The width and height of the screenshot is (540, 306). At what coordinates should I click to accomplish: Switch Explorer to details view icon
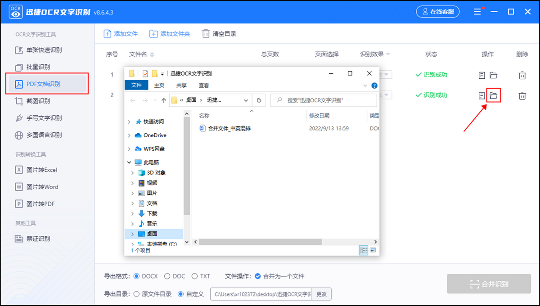point(364,250)
